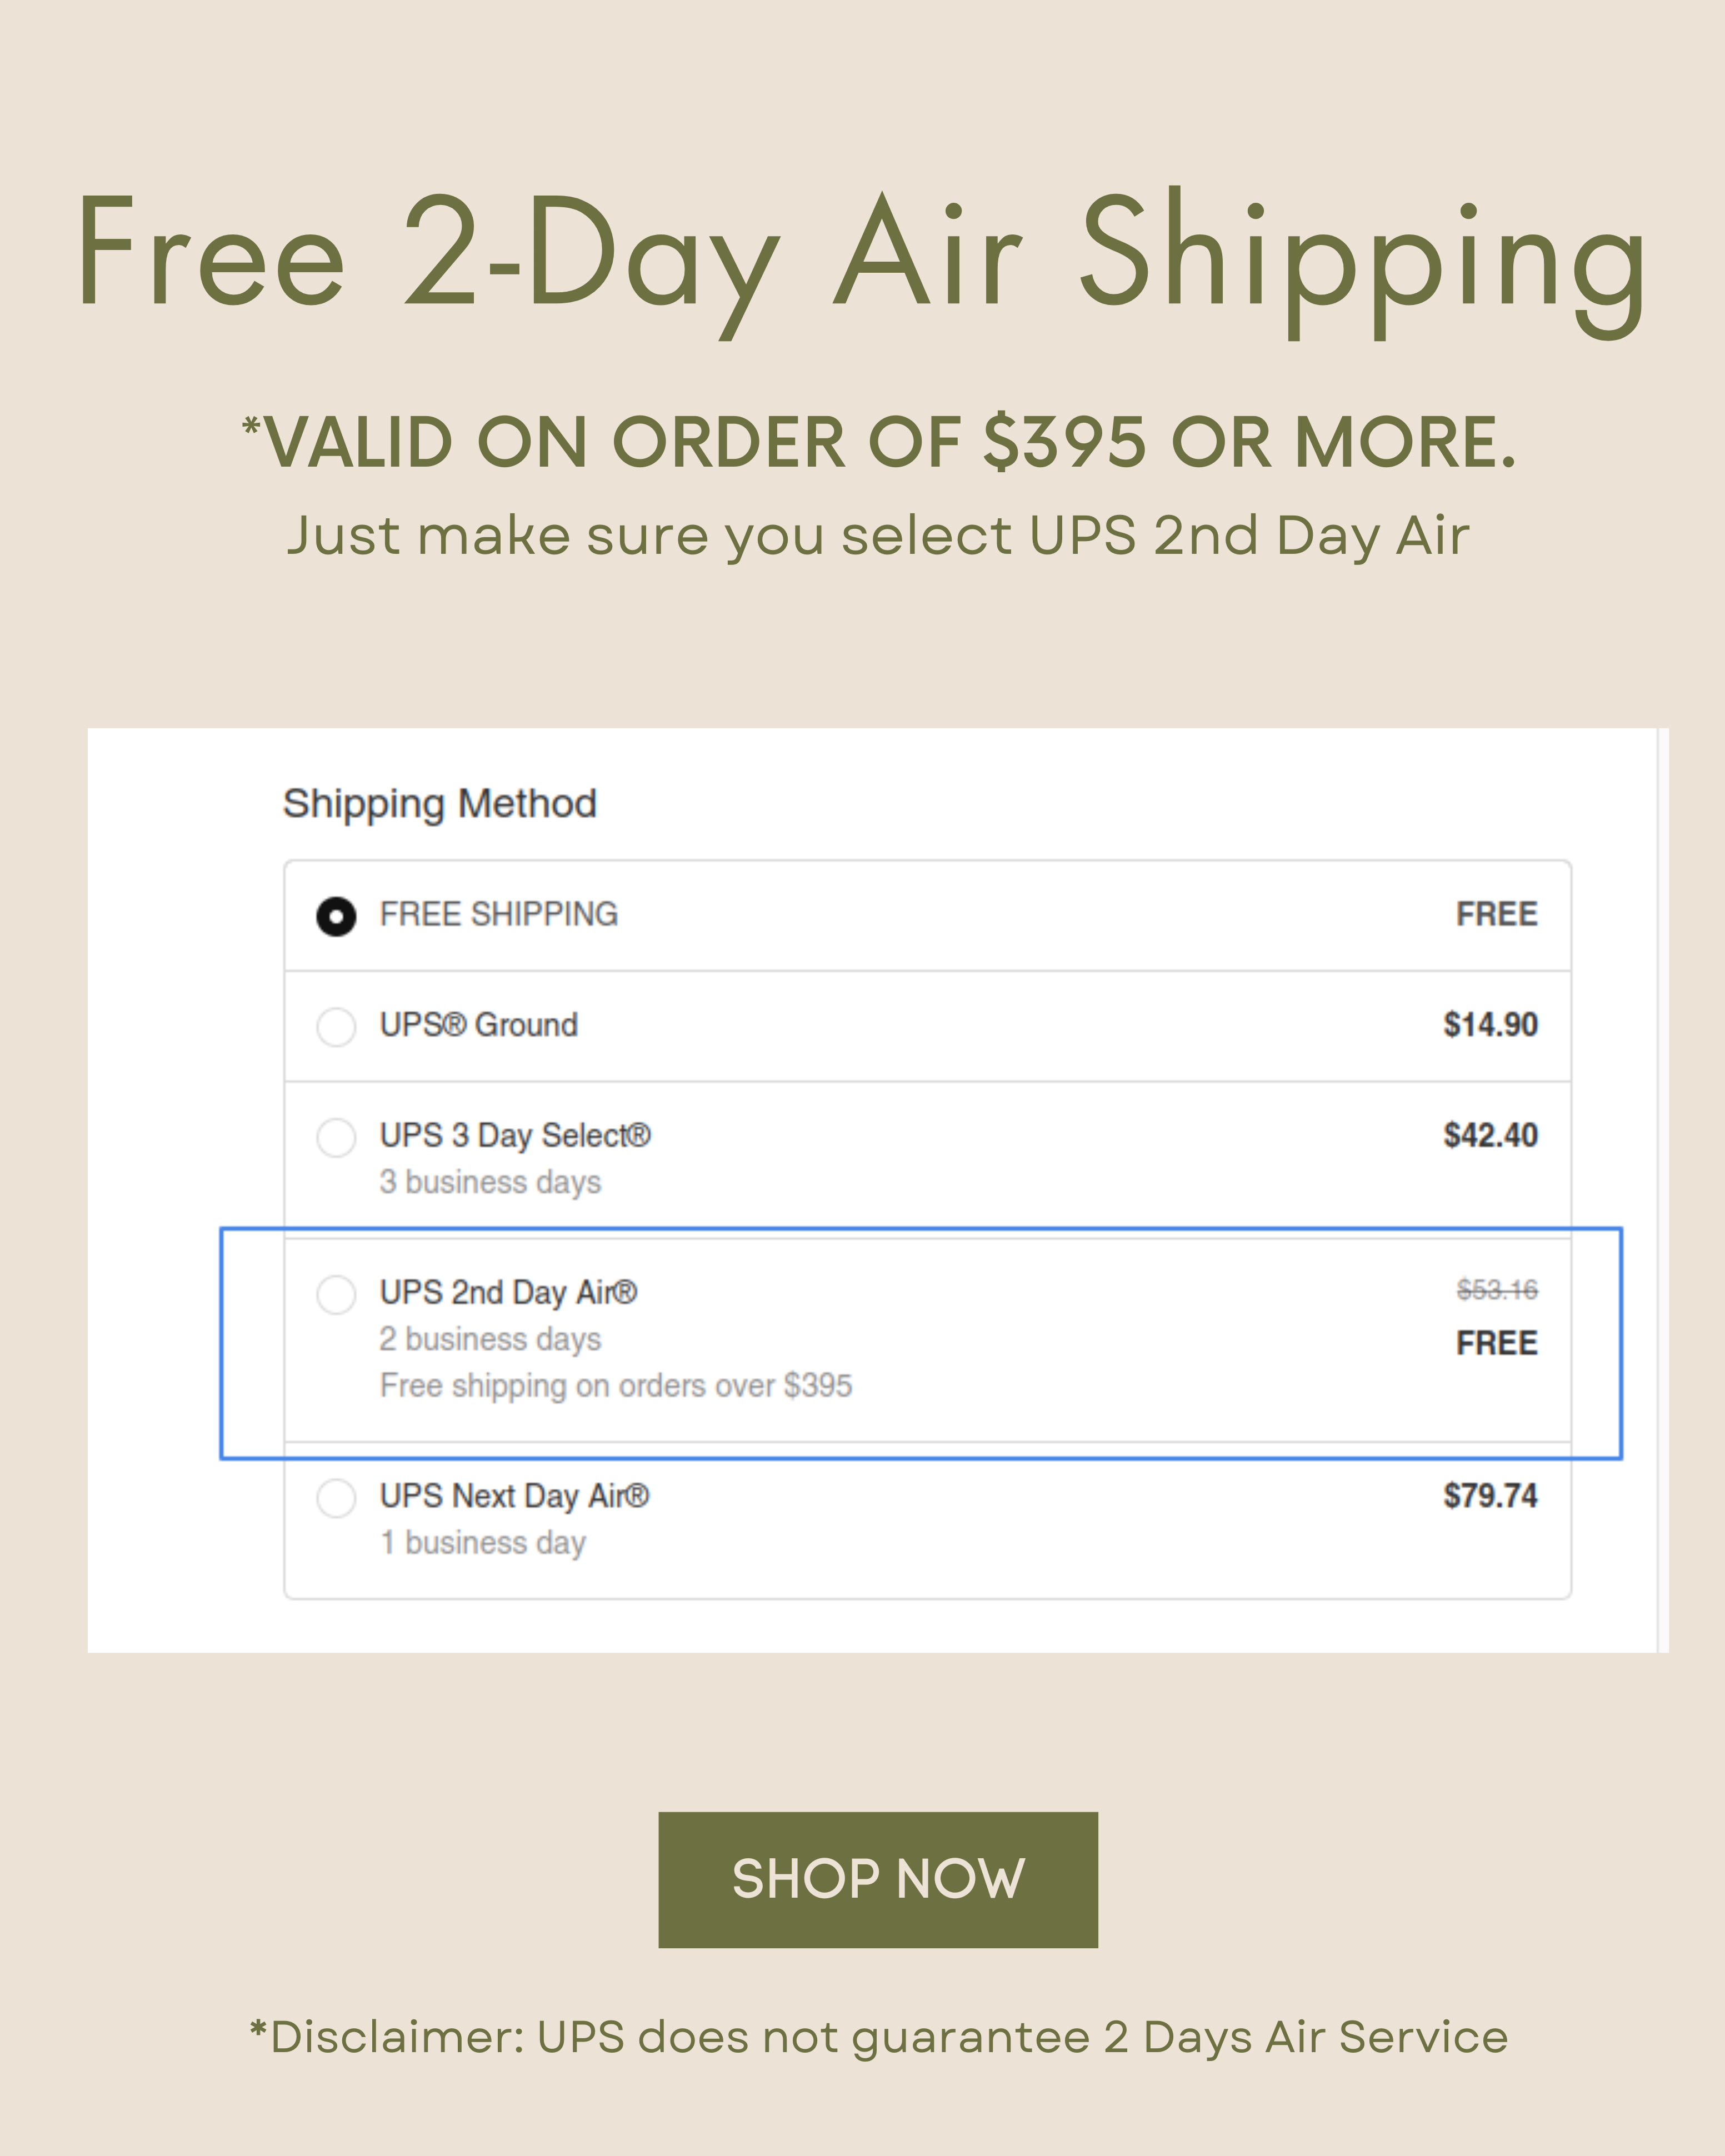Click the FREE SHIPPING option label
The image size is (1725, 2156).
pyautogui.click(x=498, y=914)
